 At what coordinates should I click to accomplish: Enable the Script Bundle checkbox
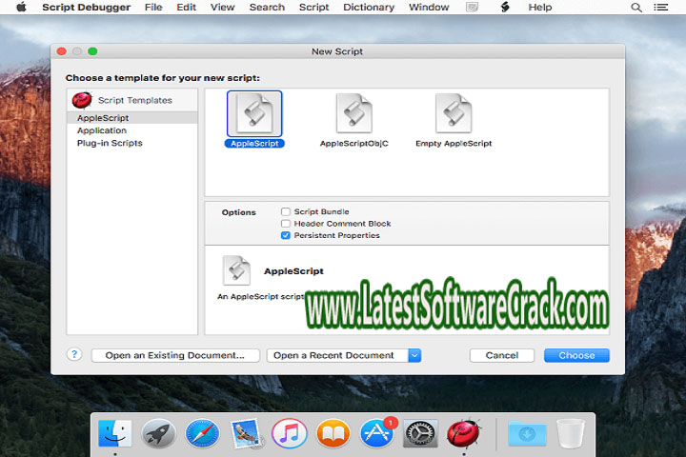click(x=286, y=211)
